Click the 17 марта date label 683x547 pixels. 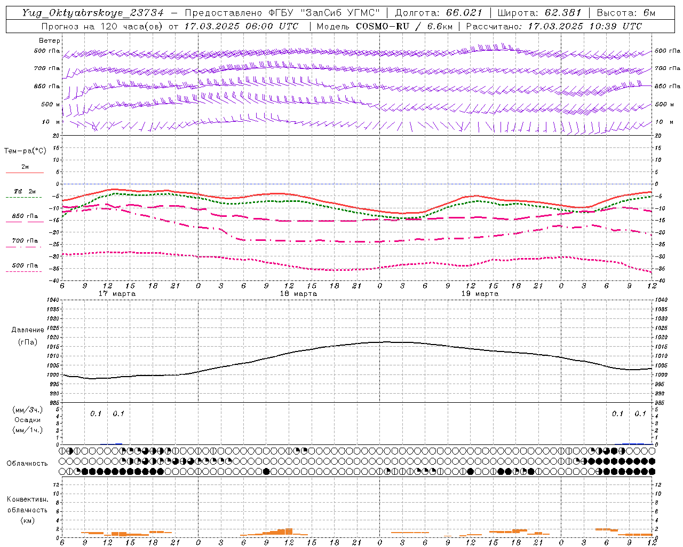(x=117, y=294)
